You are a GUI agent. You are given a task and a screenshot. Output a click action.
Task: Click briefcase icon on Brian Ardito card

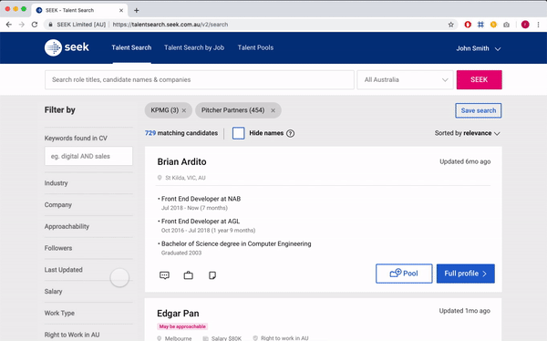coord(189,275)
